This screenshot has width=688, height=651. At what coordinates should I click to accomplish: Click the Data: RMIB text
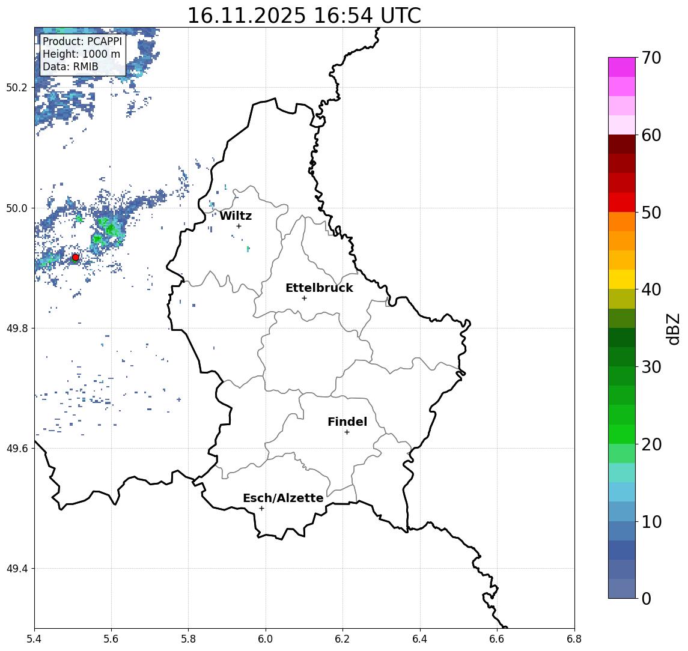70,67
